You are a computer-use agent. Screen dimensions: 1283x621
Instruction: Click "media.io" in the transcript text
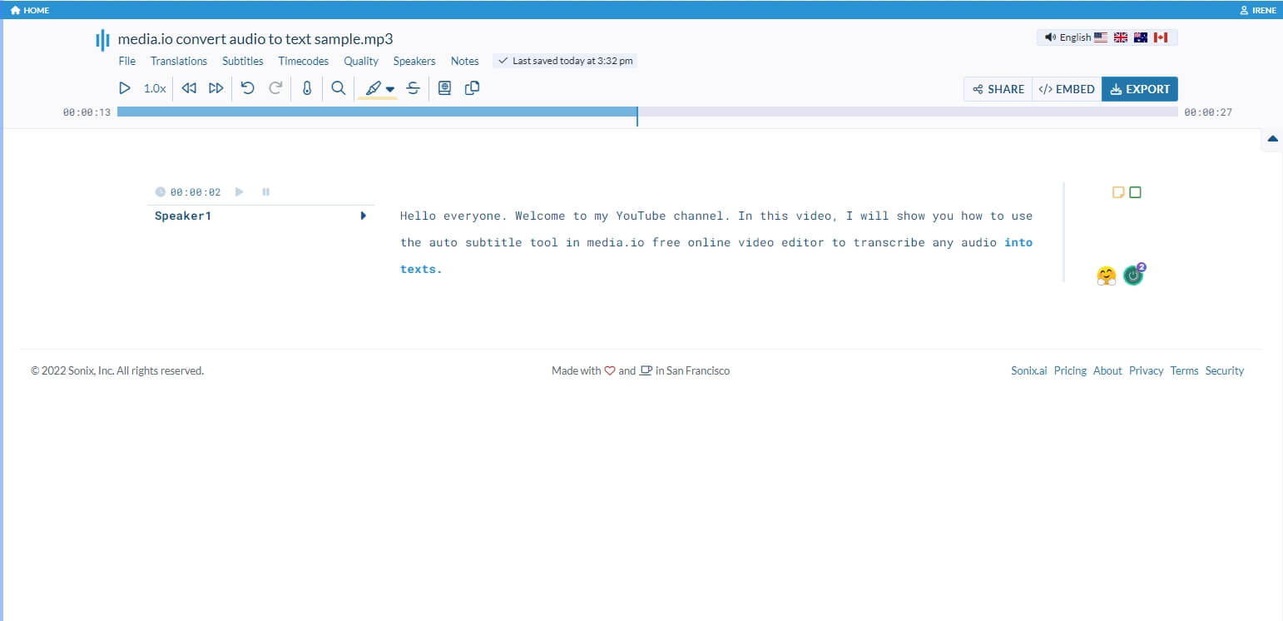pos(616,242)
